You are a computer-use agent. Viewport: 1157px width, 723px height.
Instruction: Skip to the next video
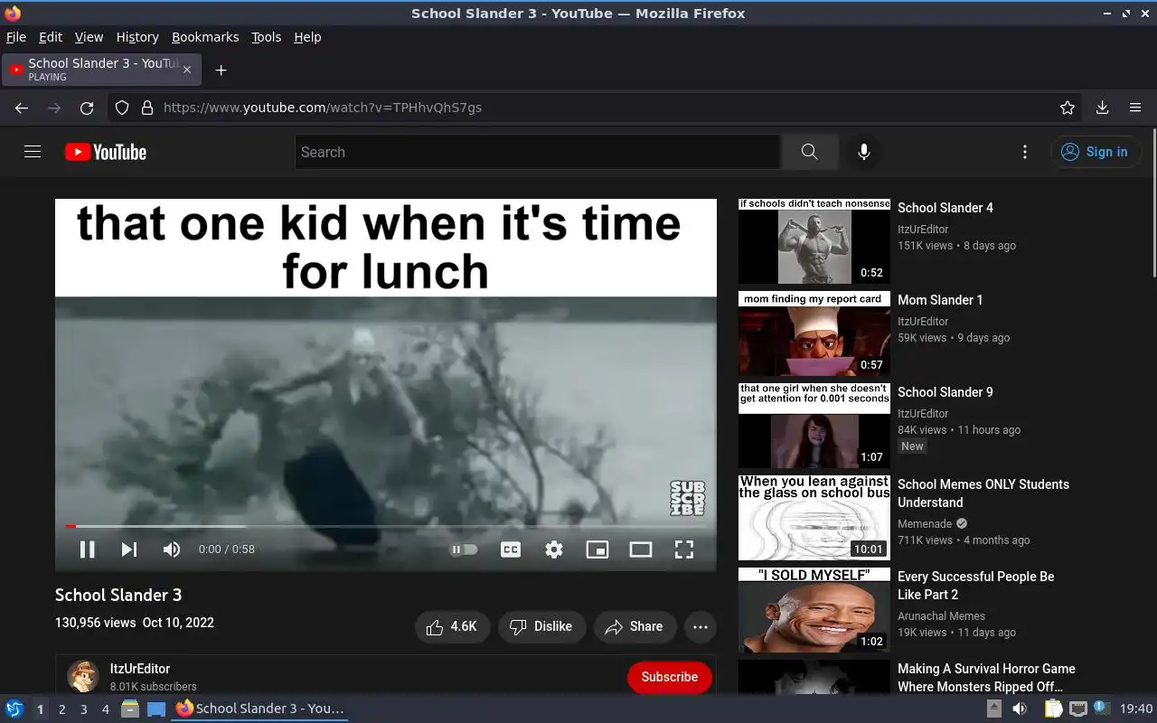point(129,549)
